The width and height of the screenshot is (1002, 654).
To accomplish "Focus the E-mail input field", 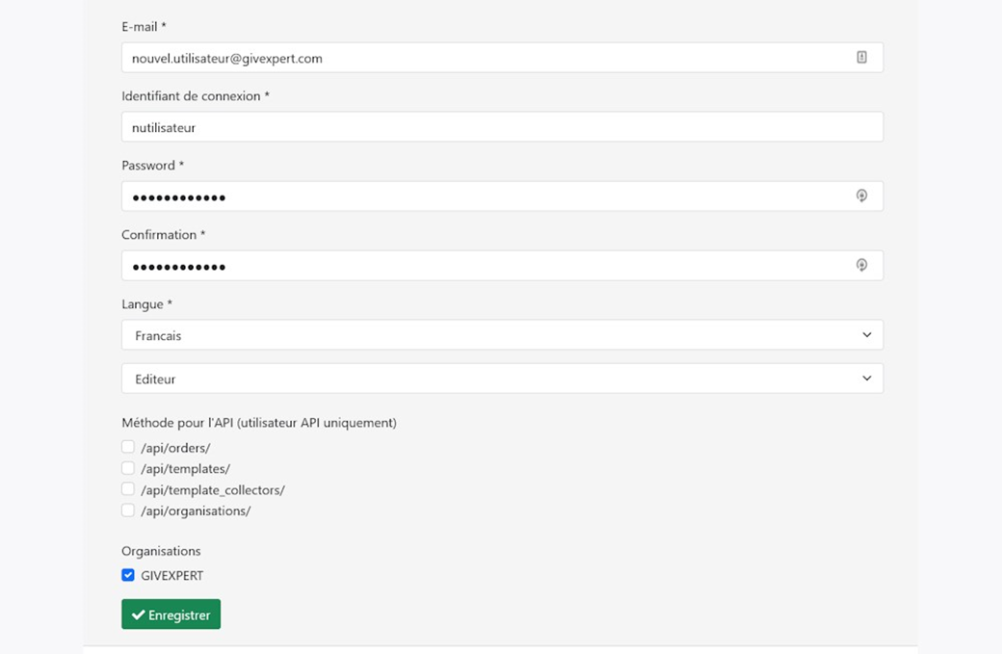I will pos(502,58).
